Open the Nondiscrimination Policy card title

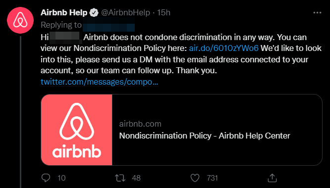205,136
